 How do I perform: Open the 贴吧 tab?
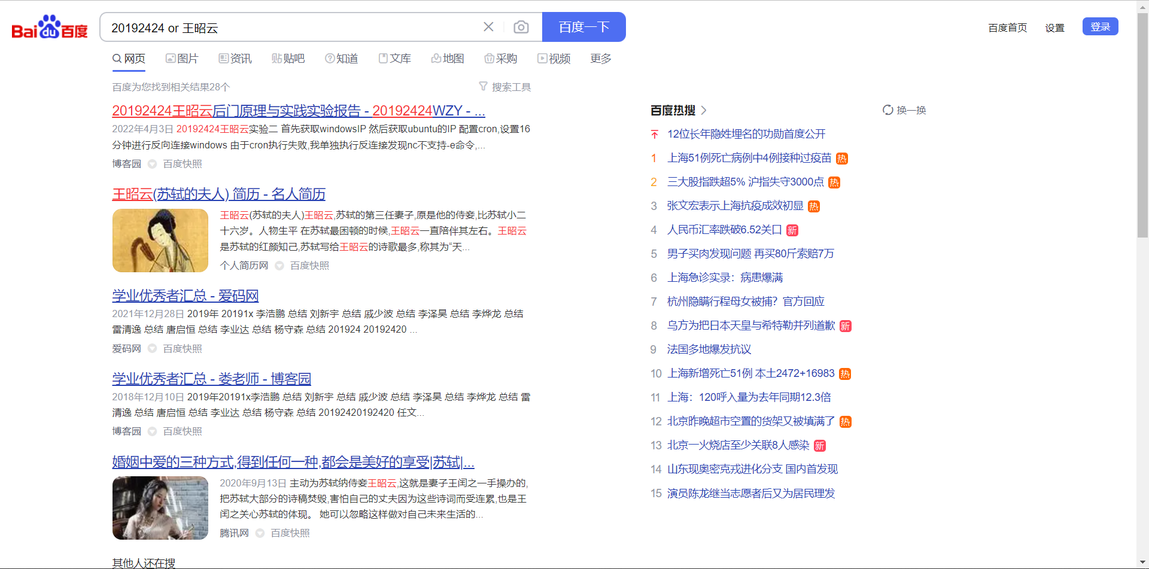coord(288,59)
